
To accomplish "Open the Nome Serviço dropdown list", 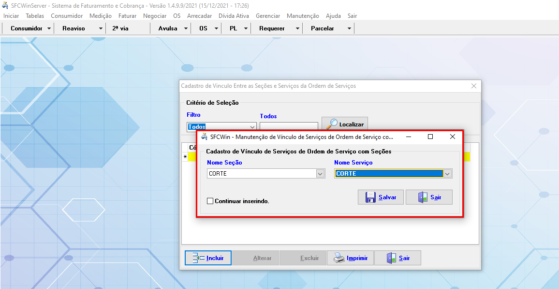I will (447, 174).
